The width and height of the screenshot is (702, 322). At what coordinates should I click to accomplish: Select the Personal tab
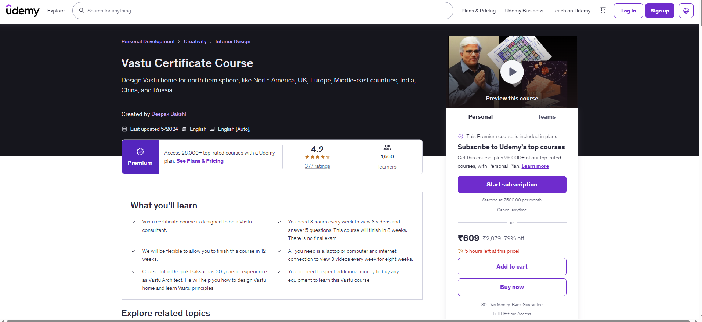[480, 117]
